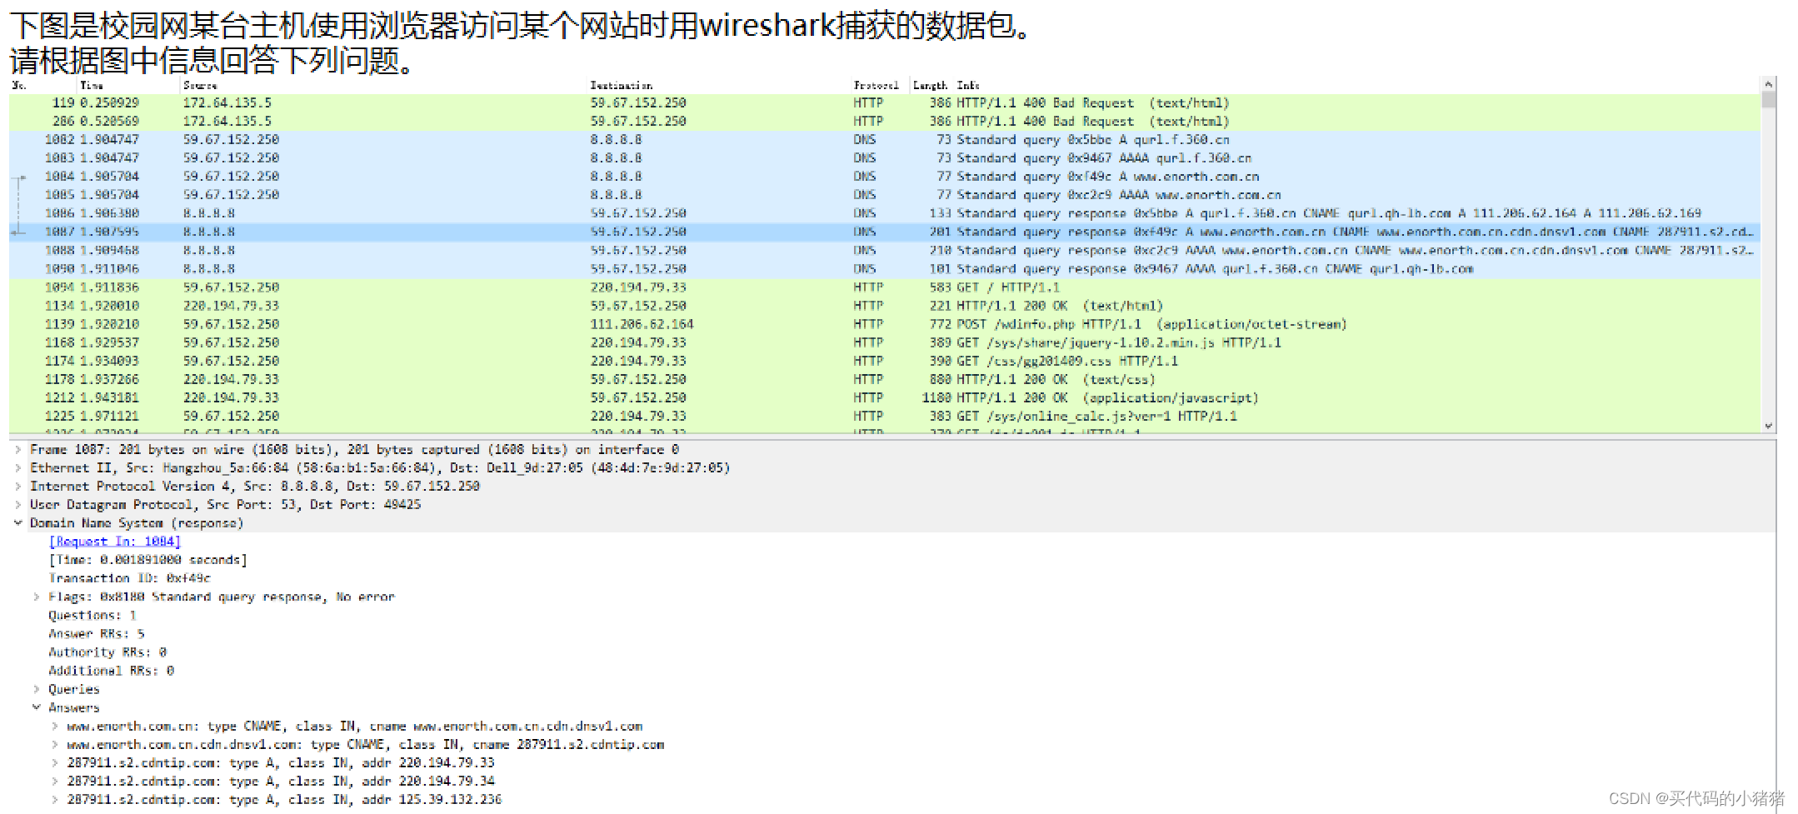Sort by the Destination column header

pyautogui.click(x=621, y=85)
